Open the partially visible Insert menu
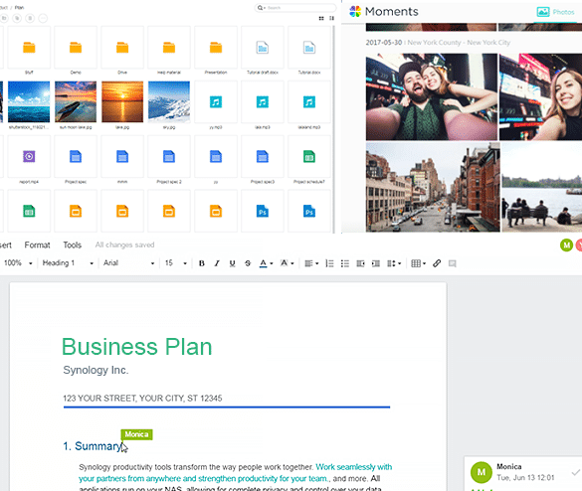Viewport: 582px width, 491px height. (6, 245)
